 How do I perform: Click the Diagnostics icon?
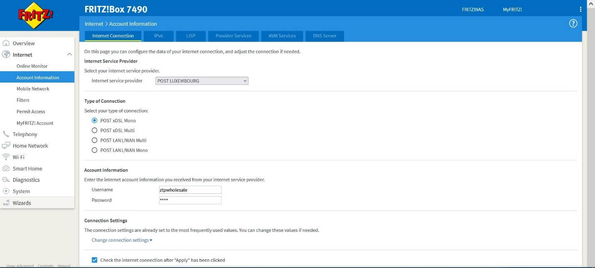pyautogui.click(x=6, y=180)
